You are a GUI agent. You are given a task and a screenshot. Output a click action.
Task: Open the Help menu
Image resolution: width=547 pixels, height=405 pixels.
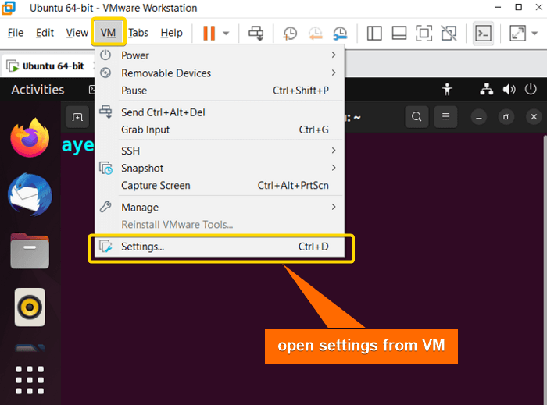click(x=172, y=33)
